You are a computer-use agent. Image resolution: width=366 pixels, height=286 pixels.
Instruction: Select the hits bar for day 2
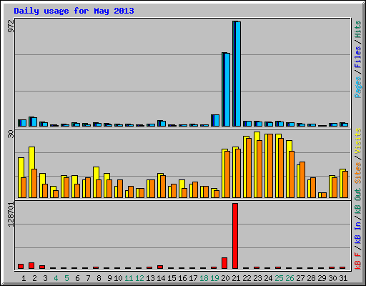pos(33,122)
